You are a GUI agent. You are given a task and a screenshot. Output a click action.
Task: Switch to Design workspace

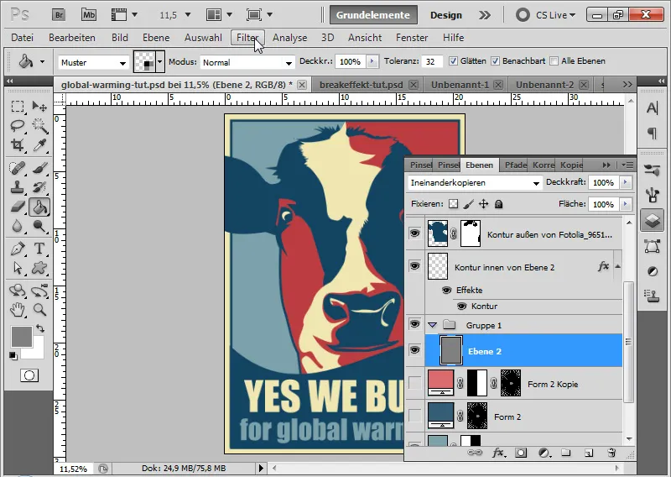tap(446, 15)
